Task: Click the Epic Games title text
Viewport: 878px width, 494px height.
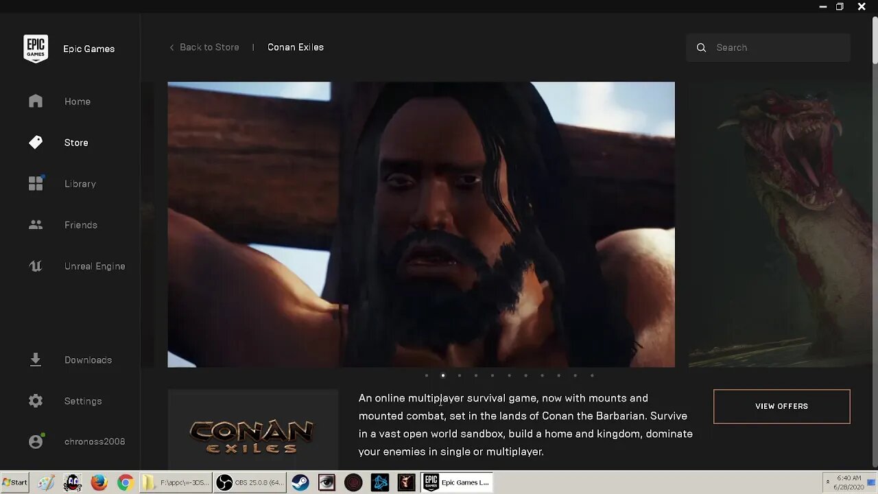Action: pyautogui.click(x=88, y=49)
